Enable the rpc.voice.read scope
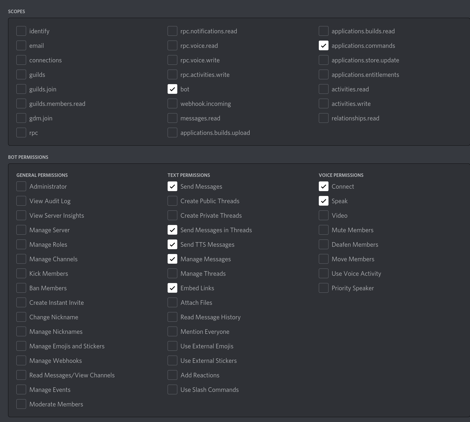Viewport: 470px width, 422px height. pos(172,45)
